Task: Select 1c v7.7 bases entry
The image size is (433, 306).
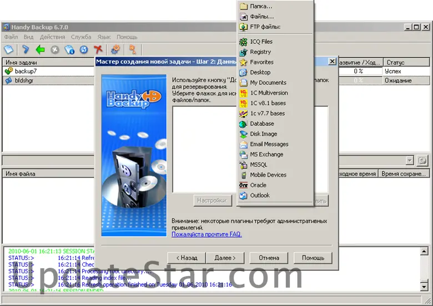Action: [275, 113]
